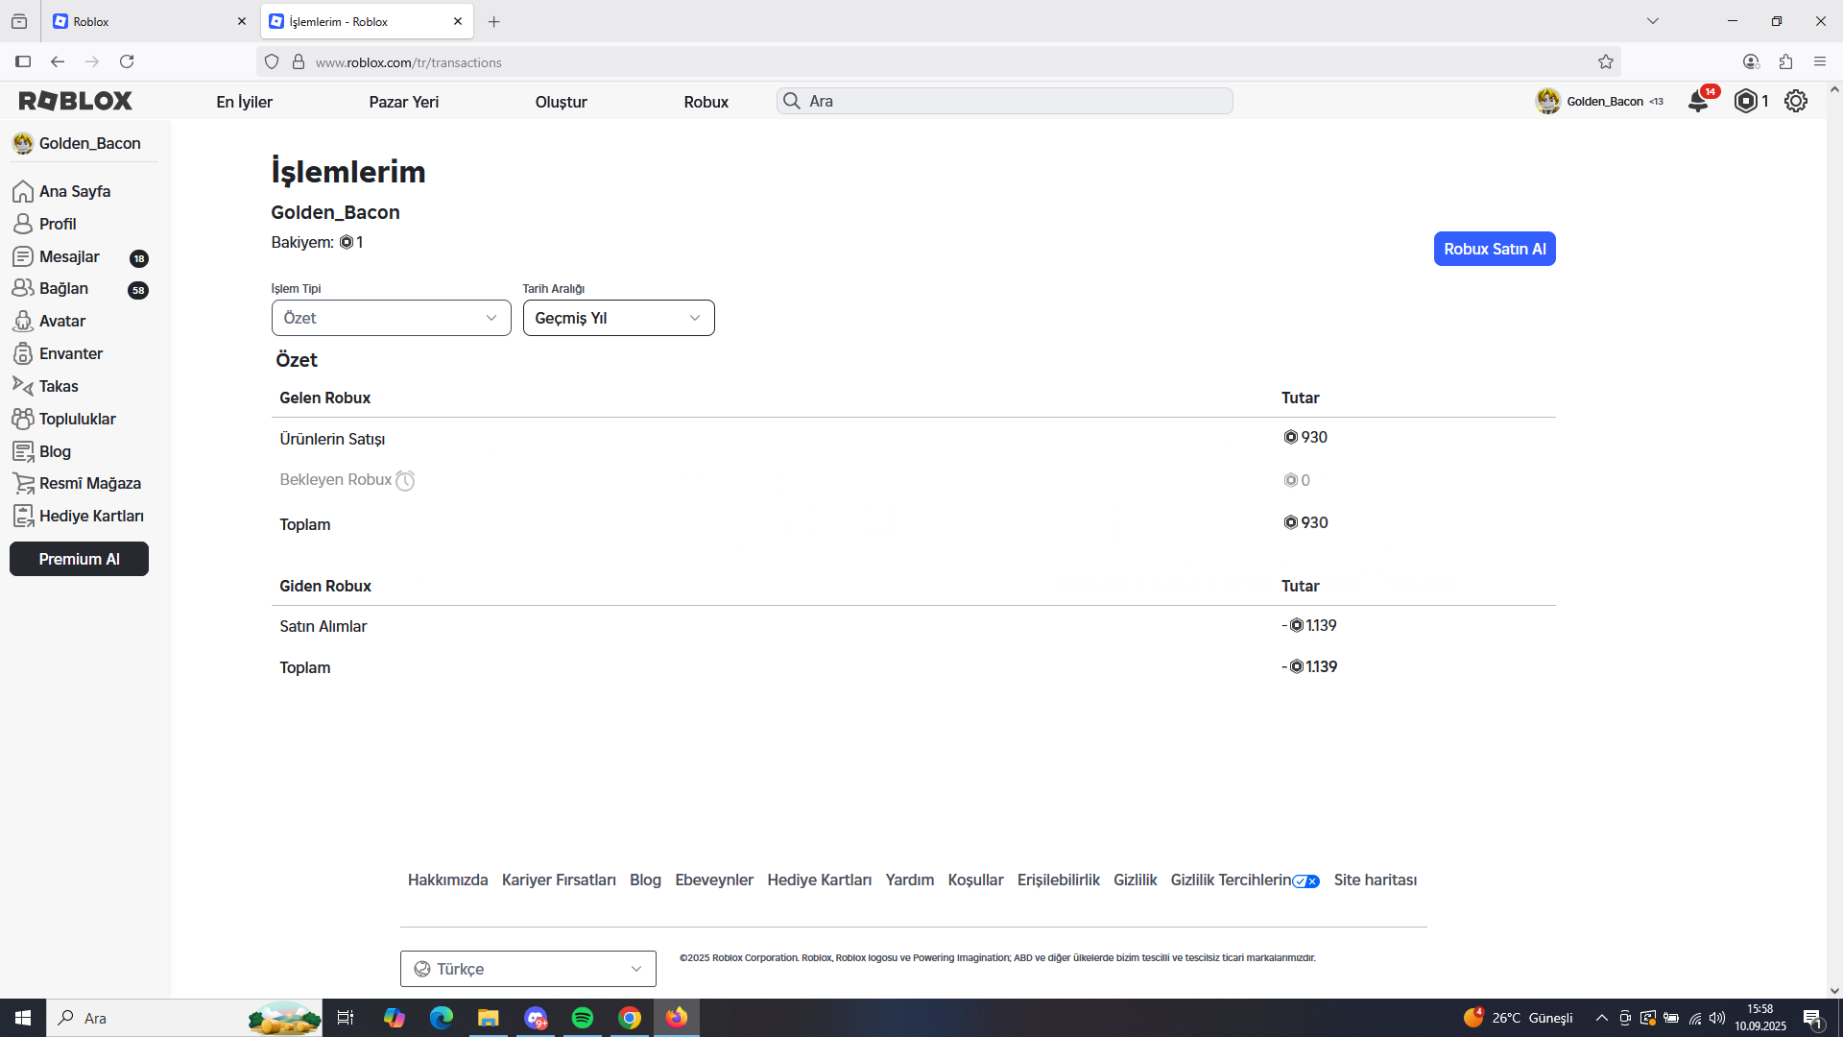This screenshot has height=1037, width=1843.
Task: Click the Hediye Kartları gift card icon
Action: (23, 516)
